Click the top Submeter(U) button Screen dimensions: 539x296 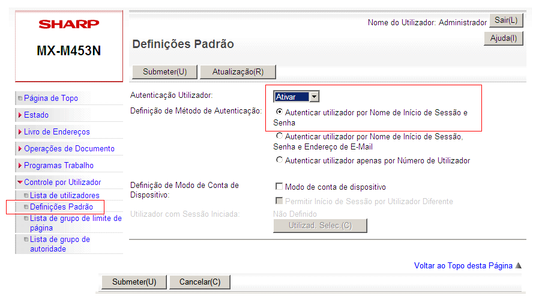pos(165,72)
